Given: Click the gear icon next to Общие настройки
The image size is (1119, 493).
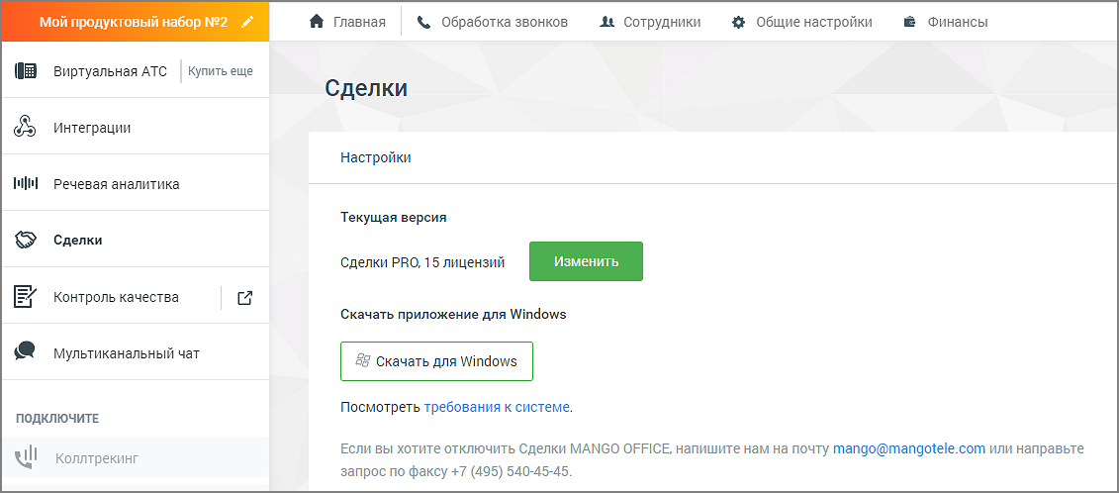Looking at the screenshot, I should point(739,22).
